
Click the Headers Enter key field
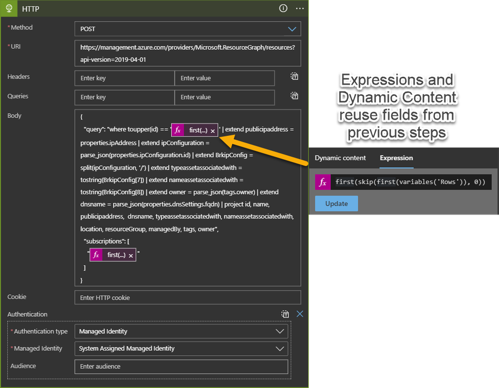click(x=125, y=78)
